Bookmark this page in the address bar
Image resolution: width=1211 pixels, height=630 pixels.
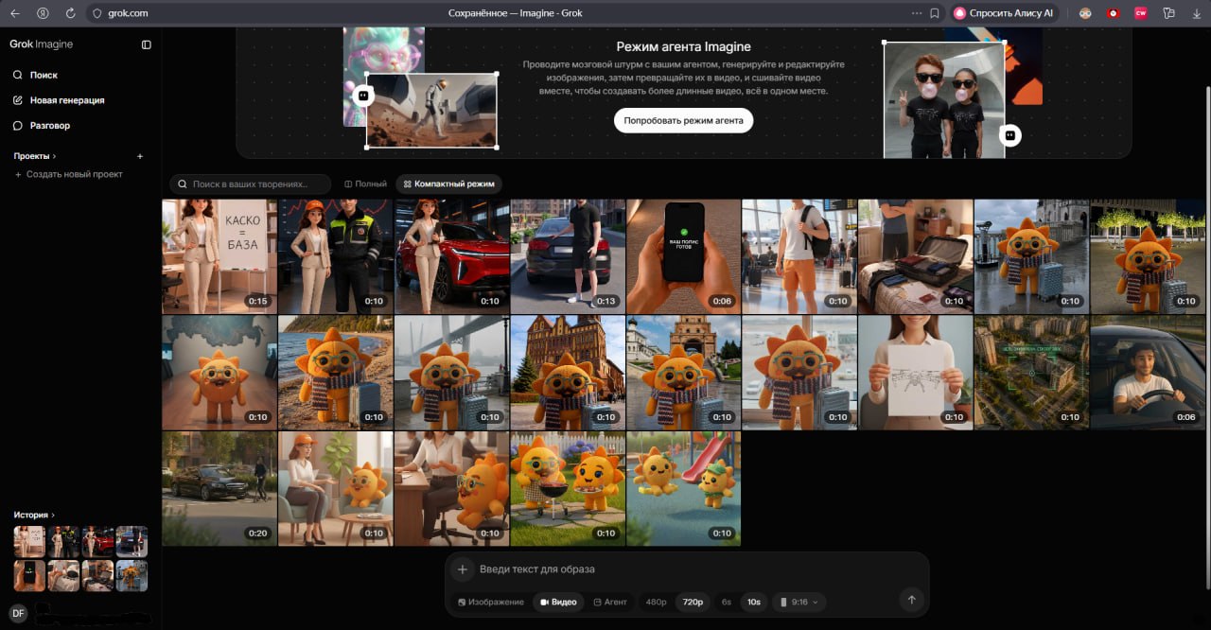tap(935, 13)
